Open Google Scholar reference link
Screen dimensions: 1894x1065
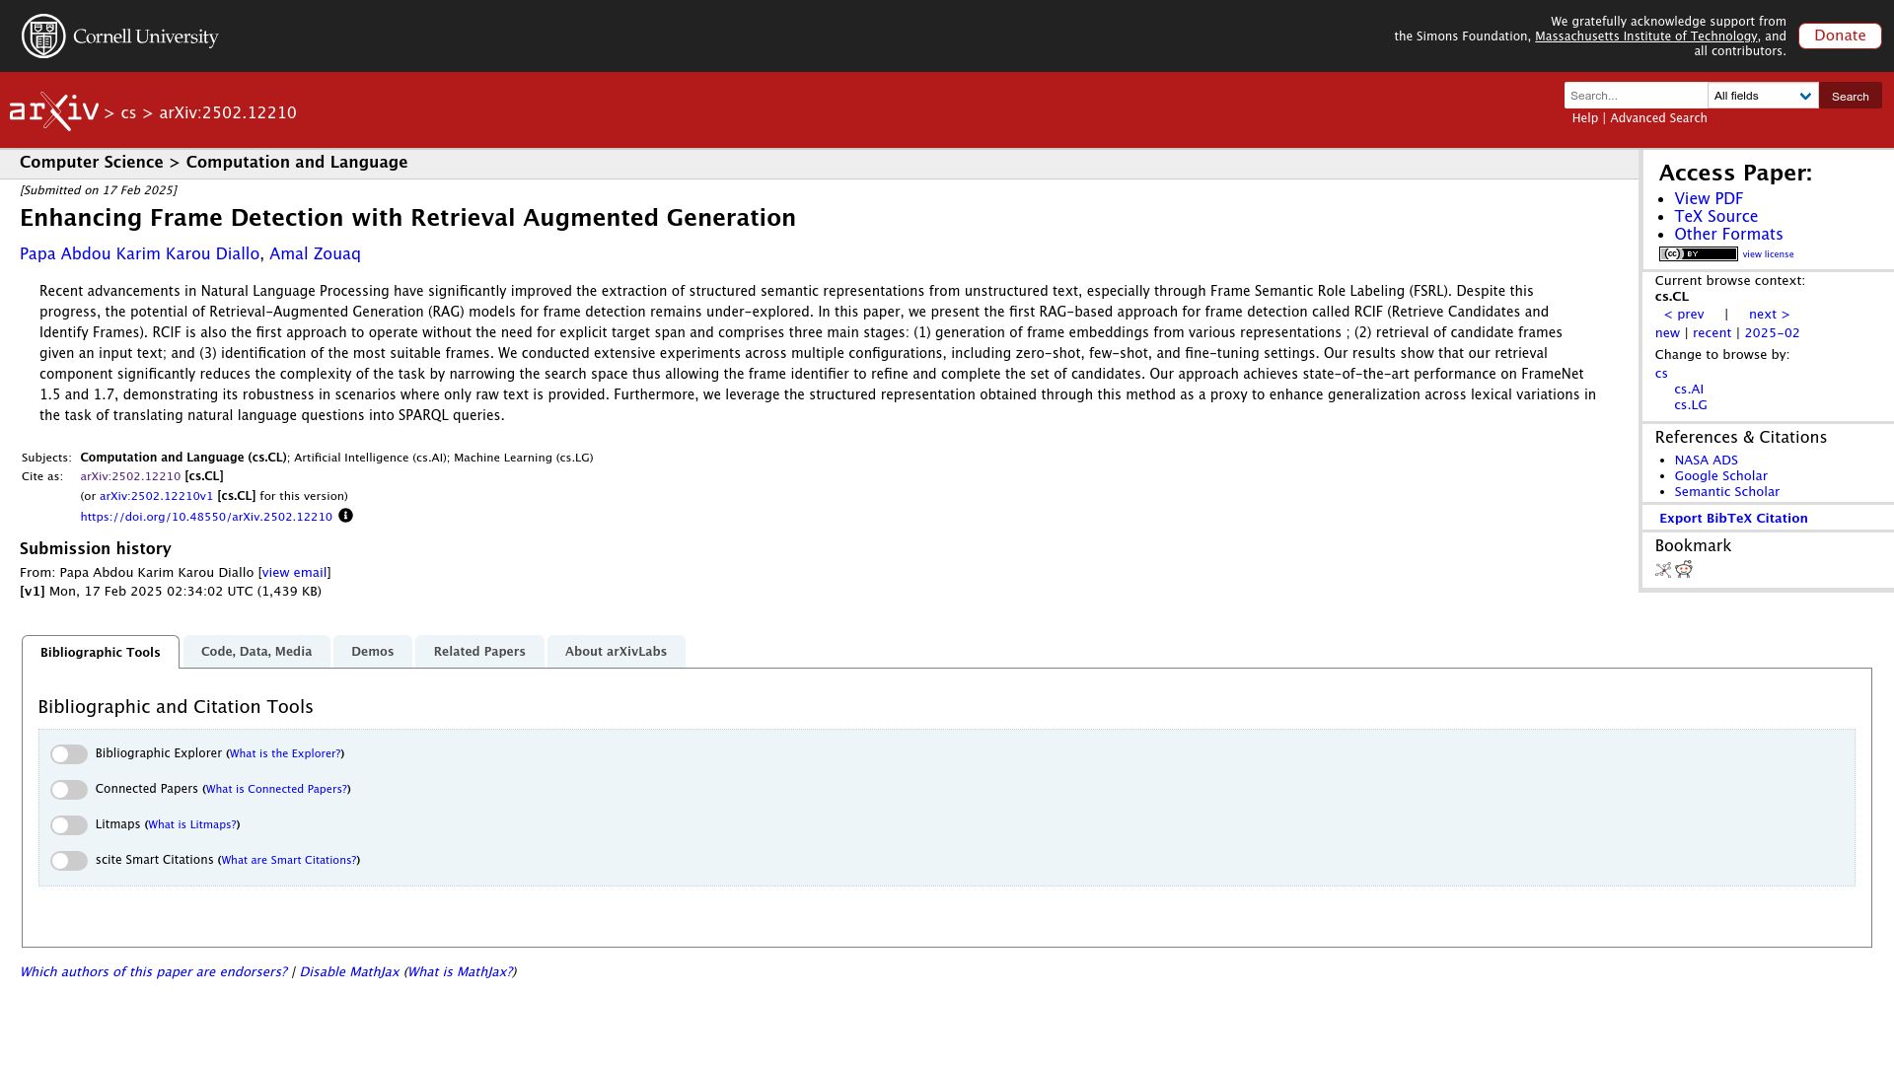pos(1720,476)
